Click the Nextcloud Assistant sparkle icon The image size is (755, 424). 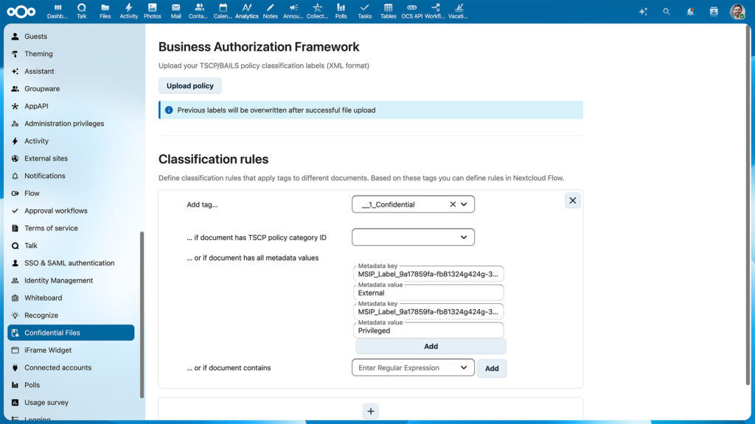coord(643,12)
